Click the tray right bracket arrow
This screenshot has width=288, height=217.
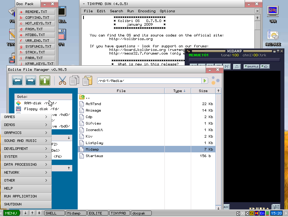pos(247,213)
